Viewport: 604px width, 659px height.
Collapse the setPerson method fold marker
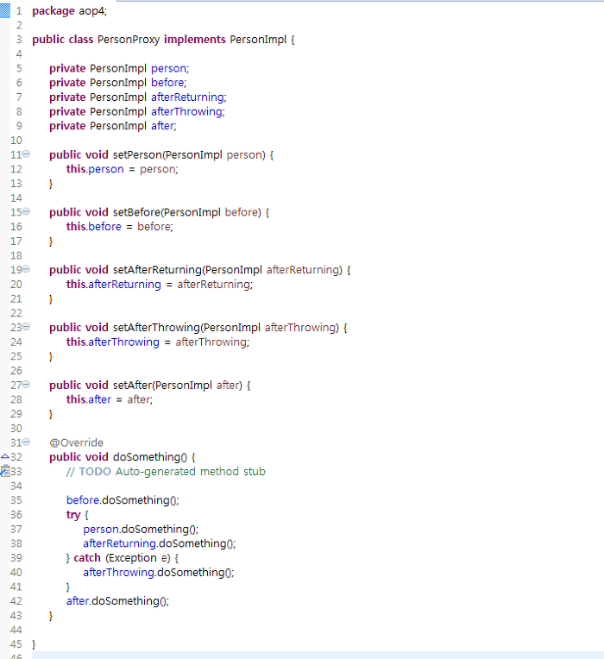tap(26, 154)
